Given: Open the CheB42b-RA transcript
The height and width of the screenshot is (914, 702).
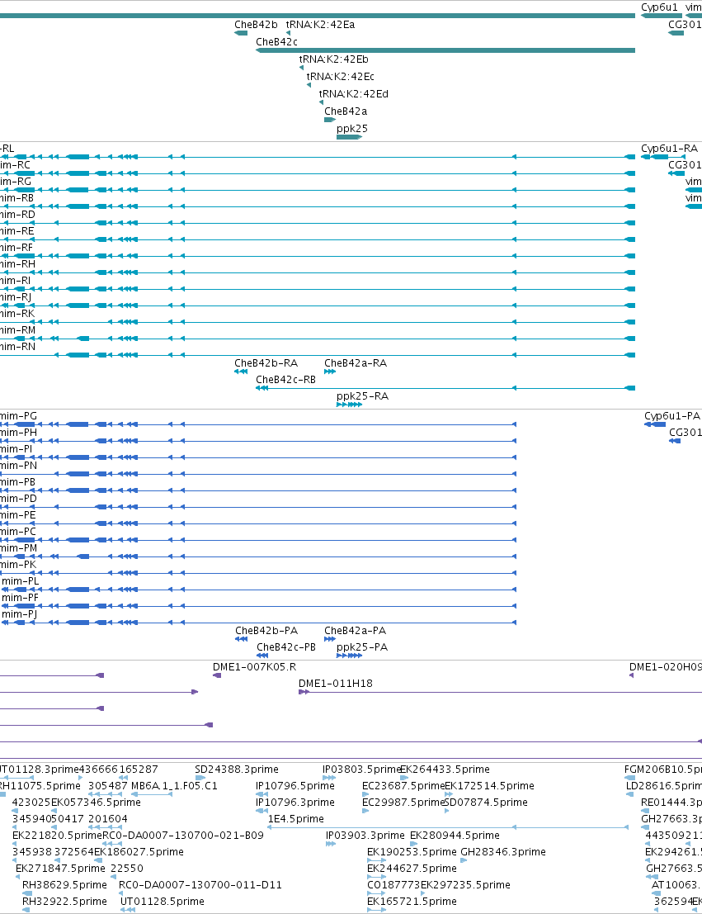Looking at the screenshot, I should point(241,372).
